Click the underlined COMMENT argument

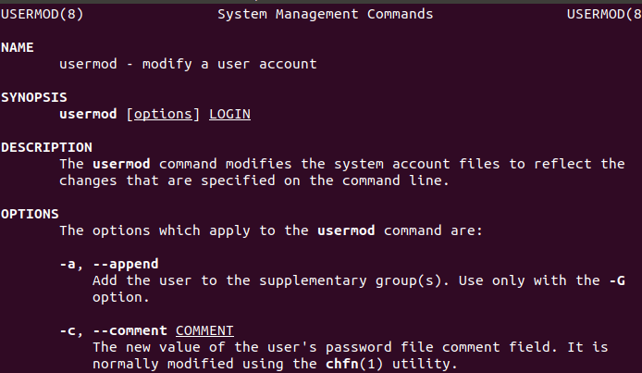(204, 330)
